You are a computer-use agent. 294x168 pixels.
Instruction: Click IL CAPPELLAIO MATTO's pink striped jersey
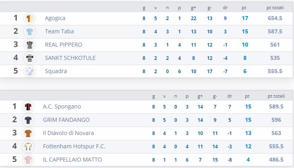point(28,160)
